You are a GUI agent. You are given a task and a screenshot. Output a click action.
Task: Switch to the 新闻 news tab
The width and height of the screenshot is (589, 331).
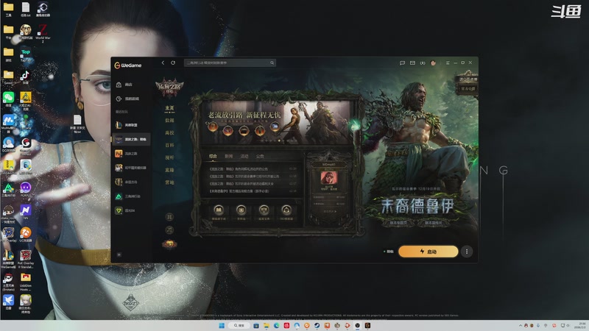coord(228,156)
